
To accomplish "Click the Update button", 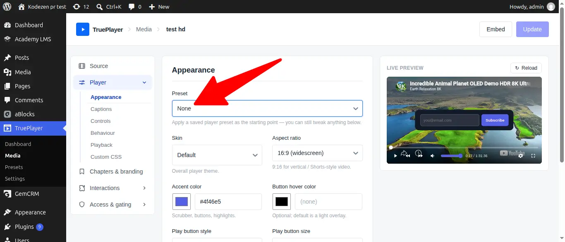I will click(532, 29).
